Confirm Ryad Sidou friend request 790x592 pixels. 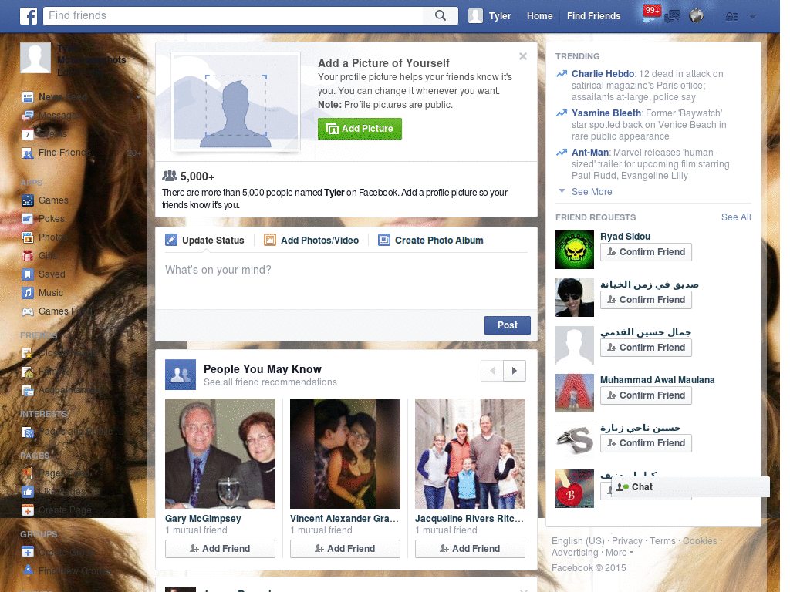click(646, 252)
